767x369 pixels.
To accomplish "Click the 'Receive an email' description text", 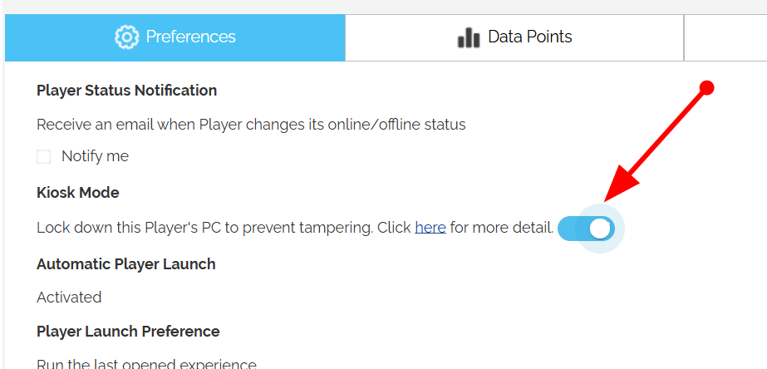I will [x=251, y=125].
